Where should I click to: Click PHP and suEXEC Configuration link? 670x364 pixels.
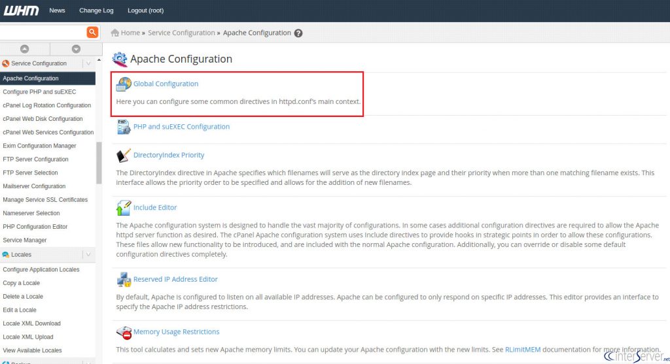(x=182, y=127)
